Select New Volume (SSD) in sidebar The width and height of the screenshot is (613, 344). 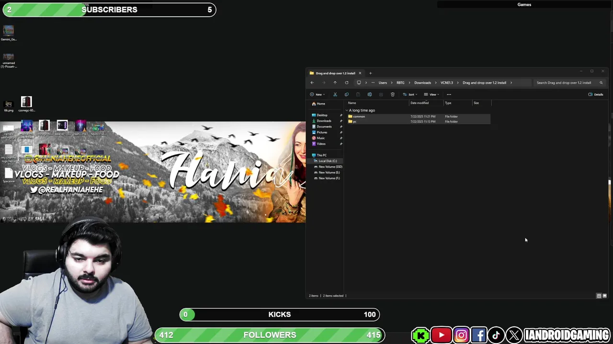328,167
